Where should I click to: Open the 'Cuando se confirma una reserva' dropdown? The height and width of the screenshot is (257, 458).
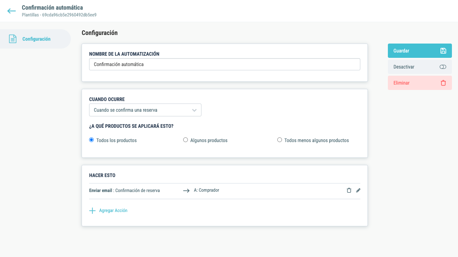pos(145,110)
